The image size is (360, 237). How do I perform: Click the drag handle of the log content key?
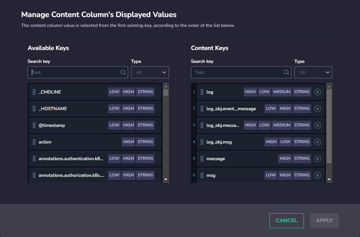point(202,92)
